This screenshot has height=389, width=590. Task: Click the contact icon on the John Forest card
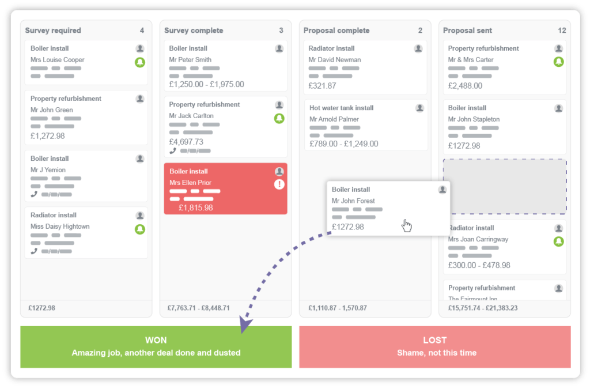click(x=442, y=189)
